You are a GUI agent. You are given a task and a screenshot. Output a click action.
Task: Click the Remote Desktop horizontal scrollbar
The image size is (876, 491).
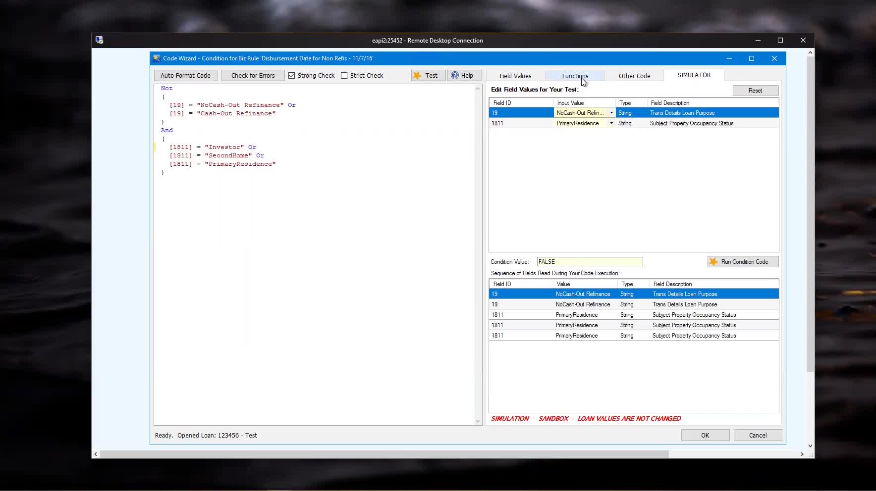[384, 454]
